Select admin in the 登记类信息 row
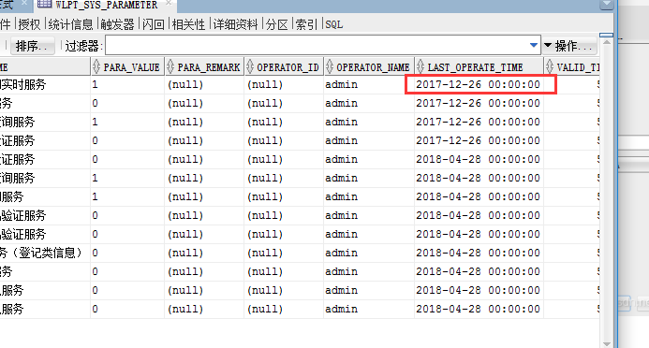 click(x=369, y=253)
